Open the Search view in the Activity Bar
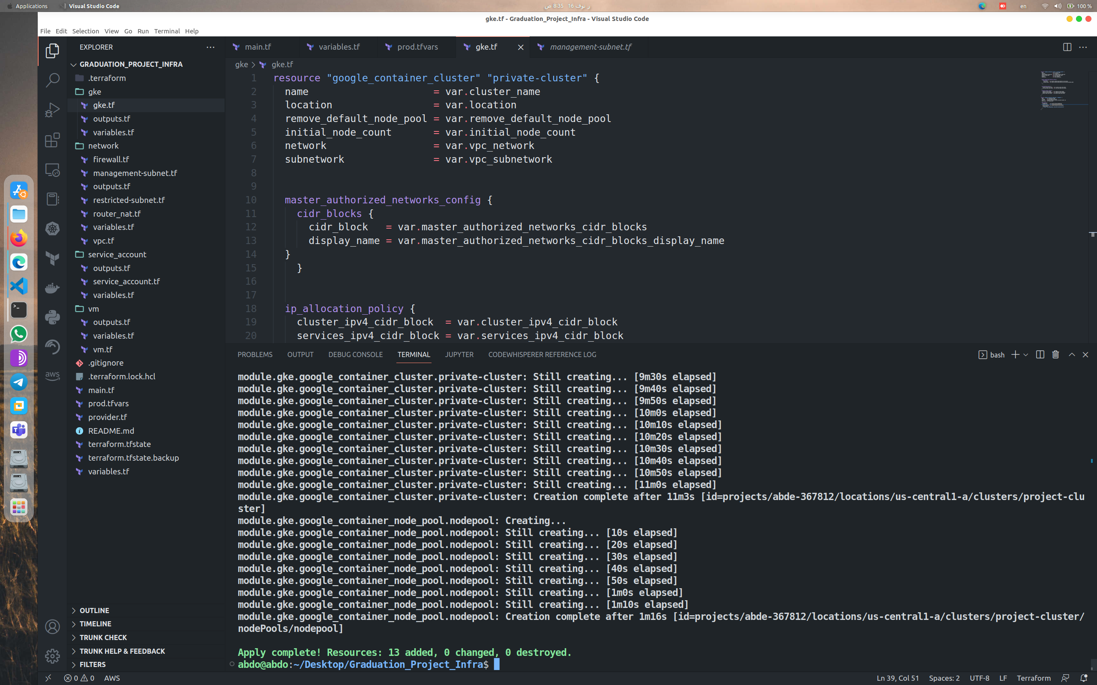1097x685 pixels. (52, 80)
